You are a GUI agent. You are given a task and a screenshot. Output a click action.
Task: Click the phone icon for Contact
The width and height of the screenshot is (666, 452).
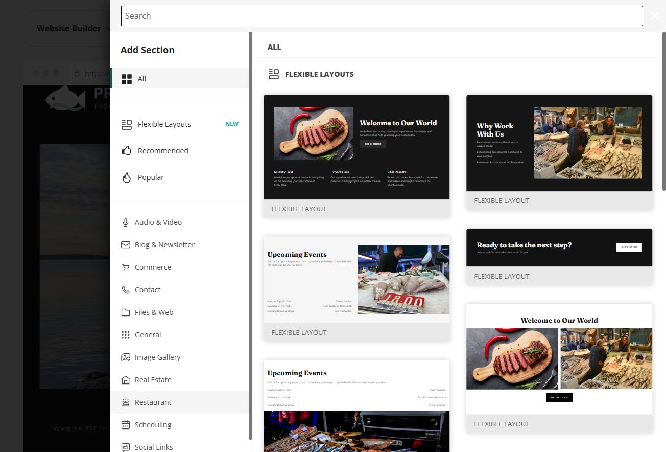(x=126, y=290)
